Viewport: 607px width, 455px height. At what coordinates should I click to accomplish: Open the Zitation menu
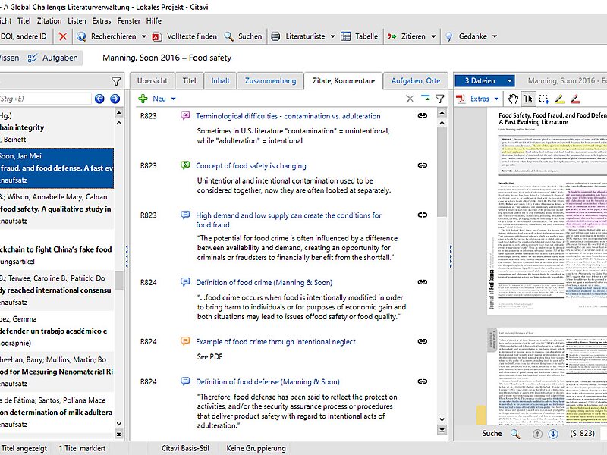tap(49, 21)
